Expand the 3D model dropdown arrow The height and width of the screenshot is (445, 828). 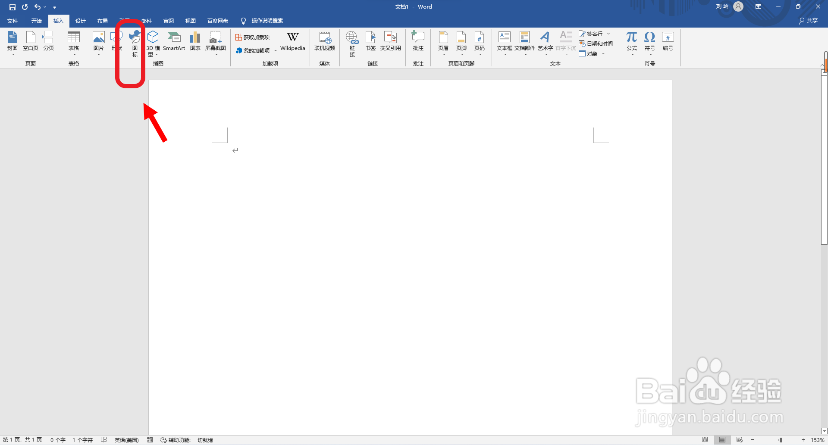[x=157, y=55]
